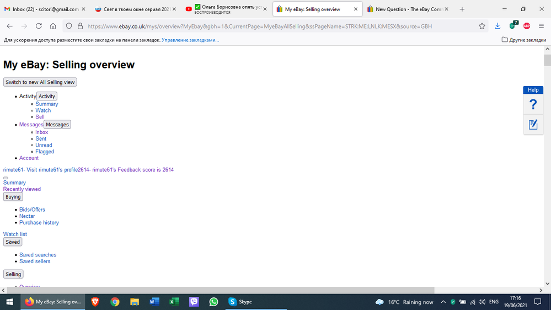Viewport: 551px width, 310px height.
Task: Expand the Saved section button
Action: (x=13, y=242)
